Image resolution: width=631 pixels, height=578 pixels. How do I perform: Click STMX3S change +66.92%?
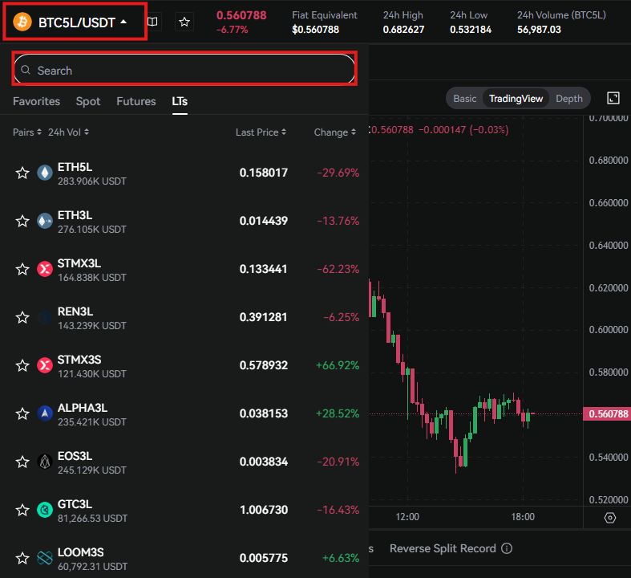(x=338, y=365)
